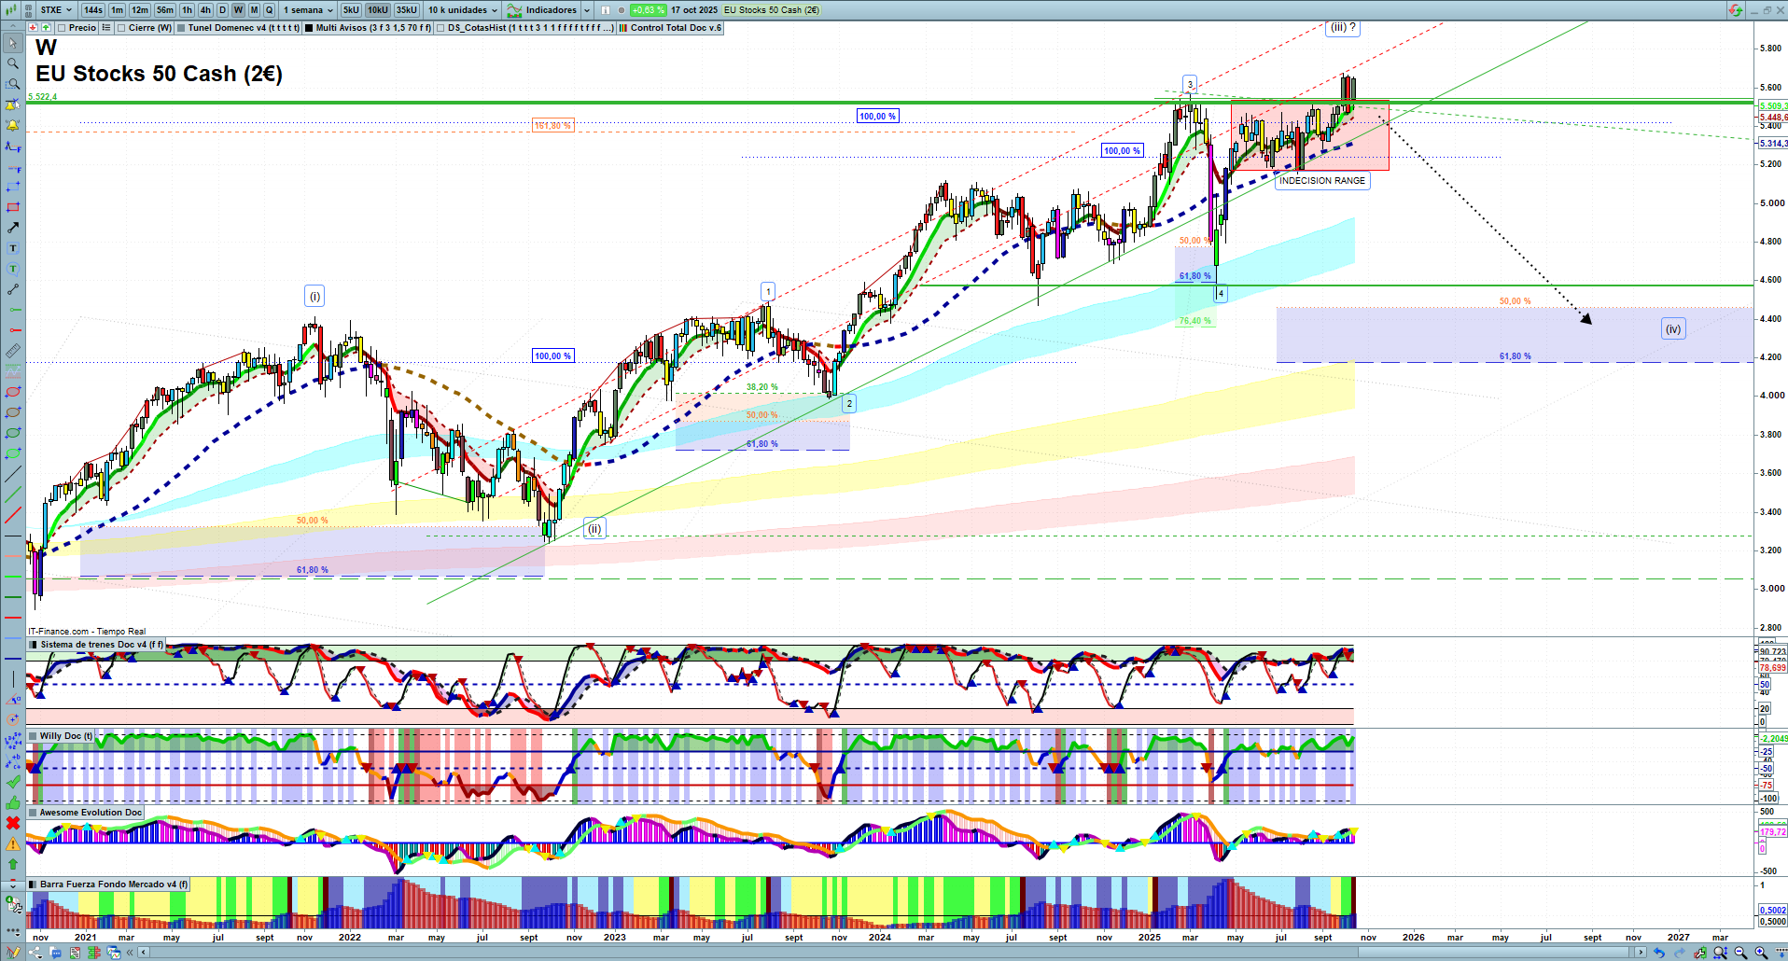Toggle the Willy Doc indicator box

click(34, 736)
